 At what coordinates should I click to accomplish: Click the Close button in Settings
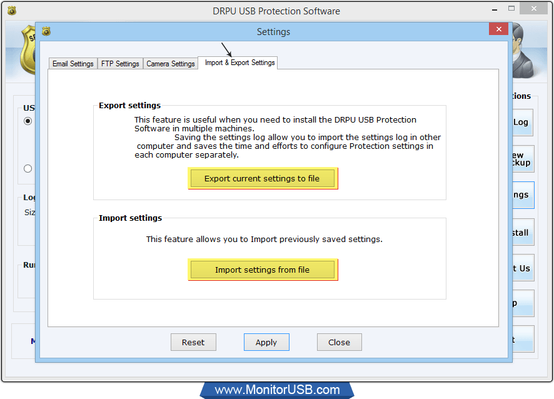point(339,342)
